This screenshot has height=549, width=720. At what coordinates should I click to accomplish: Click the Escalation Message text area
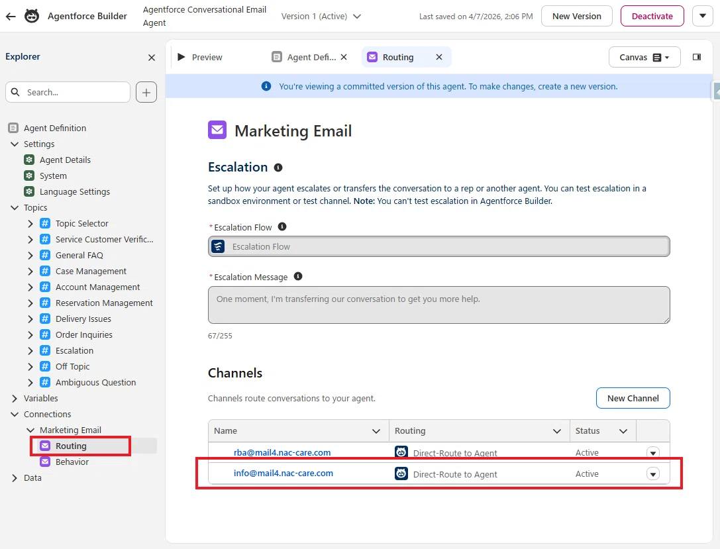(x=439, y=305)
